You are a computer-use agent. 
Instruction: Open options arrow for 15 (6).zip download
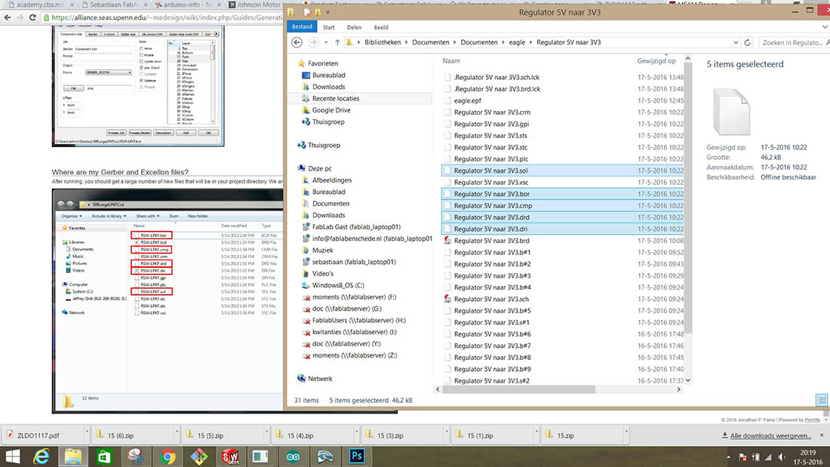(177, 432)
